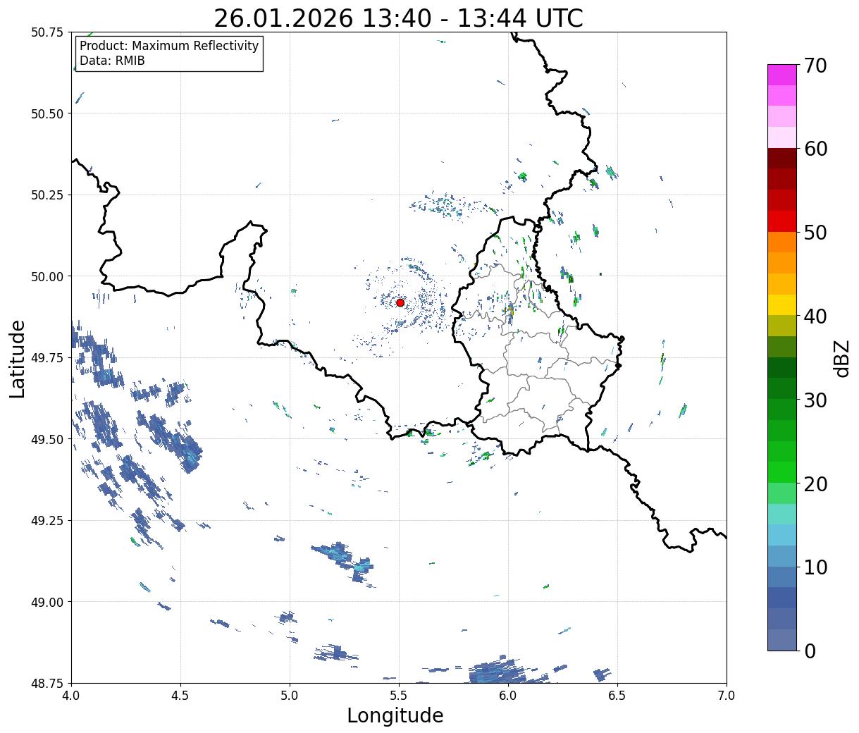Click the latitude tick label 49.50
The width and height of the screenshot is (859, 733).
[47, 439]
